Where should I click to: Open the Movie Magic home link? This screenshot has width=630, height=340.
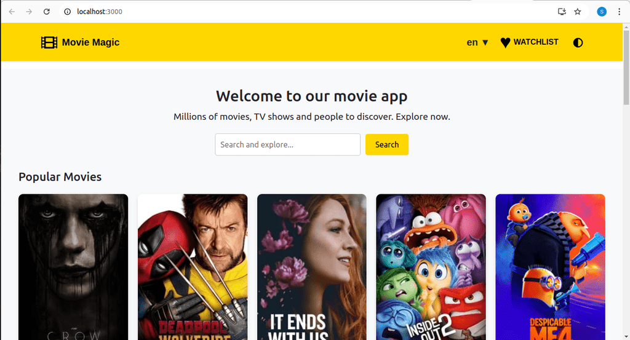coord(90,42)
